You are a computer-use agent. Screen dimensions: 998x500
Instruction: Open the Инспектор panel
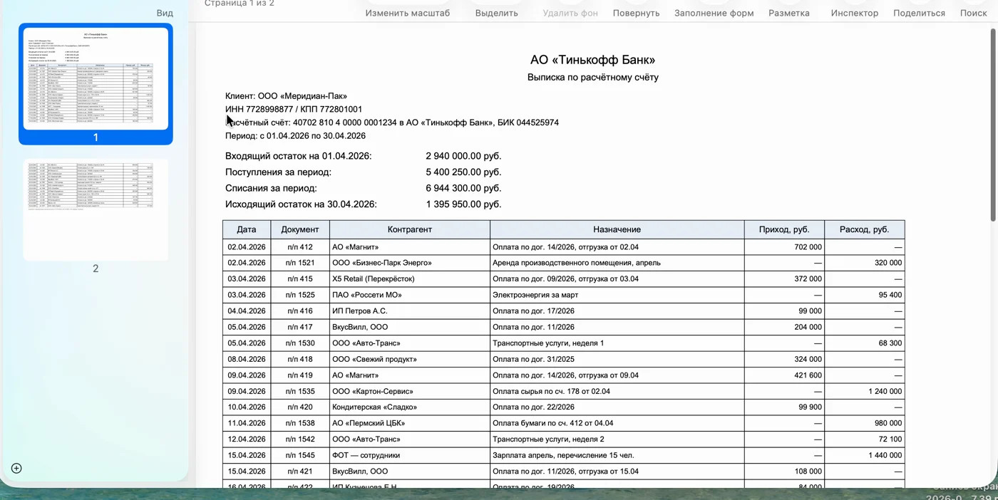(x=854, y=13)
